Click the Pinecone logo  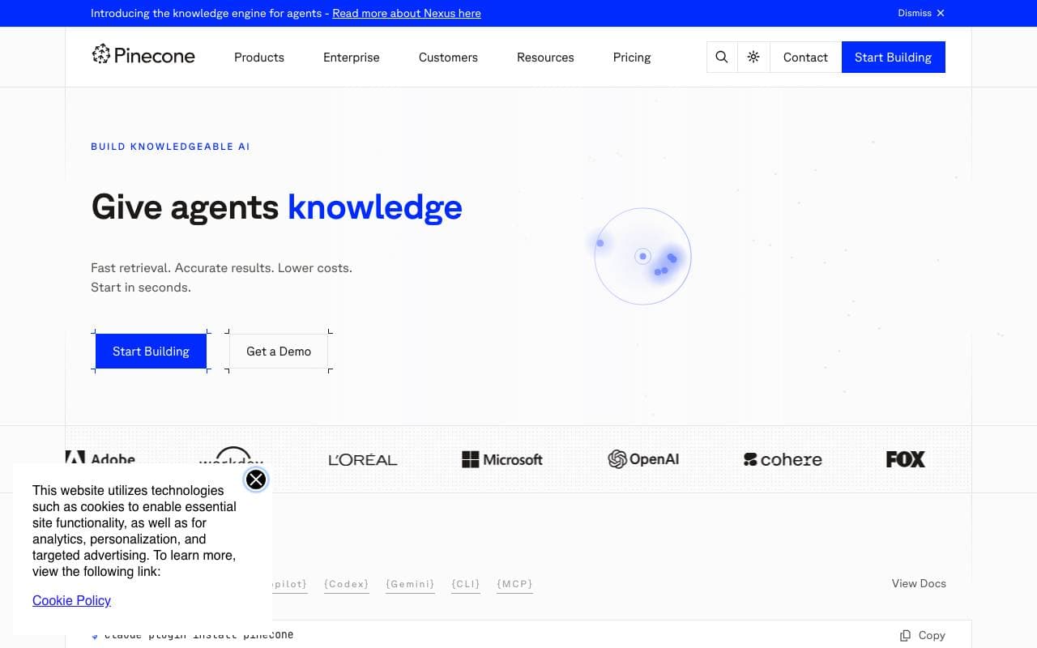point(143,55)
